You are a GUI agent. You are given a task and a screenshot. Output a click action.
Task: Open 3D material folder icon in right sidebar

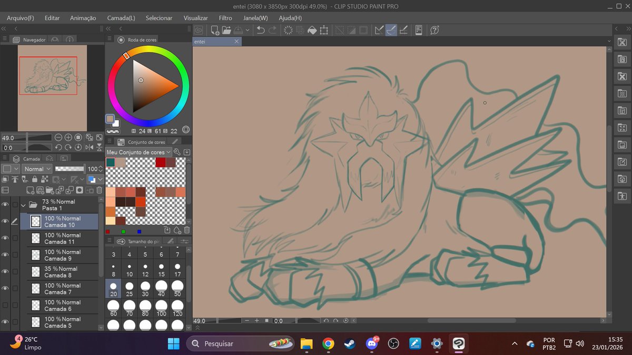point(622,179)
